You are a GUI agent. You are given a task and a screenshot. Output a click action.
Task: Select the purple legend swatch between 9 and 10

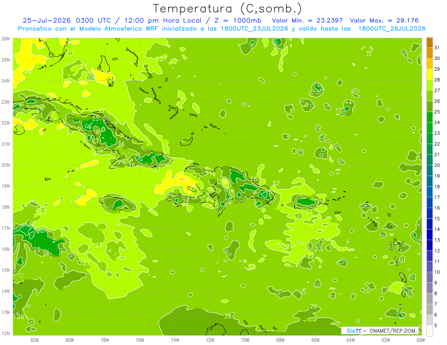pos(429,277)
